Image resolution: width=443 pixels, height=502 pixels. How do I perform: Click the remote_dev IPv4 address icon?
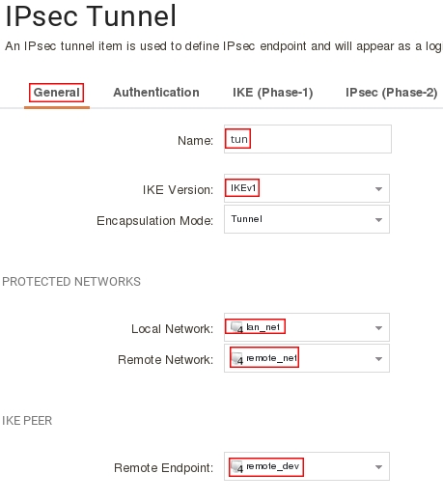(237, 467)
